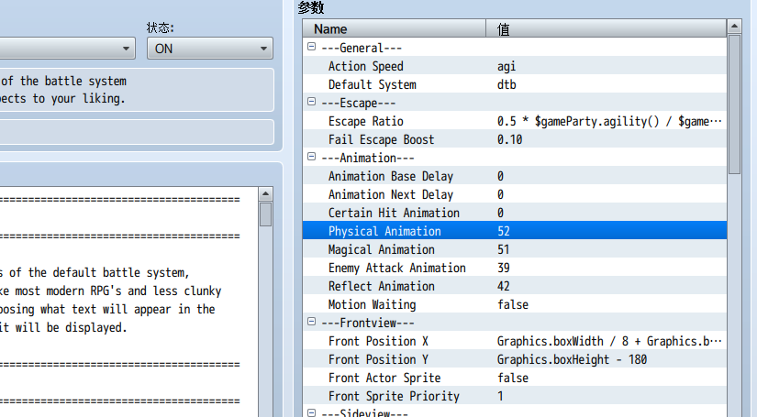The width and height of the screenshot is (757, 417).
Task: Click the Escape Ratio formula value
Action: pyautogui.click(x=609, y=122)
